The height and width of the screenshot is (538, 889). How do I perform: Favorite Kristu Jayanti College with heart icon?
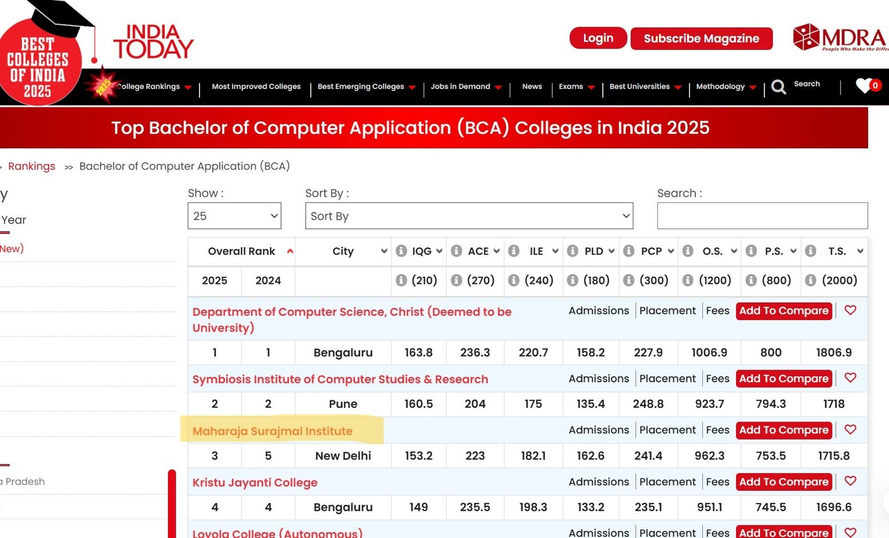click(850, 481)
